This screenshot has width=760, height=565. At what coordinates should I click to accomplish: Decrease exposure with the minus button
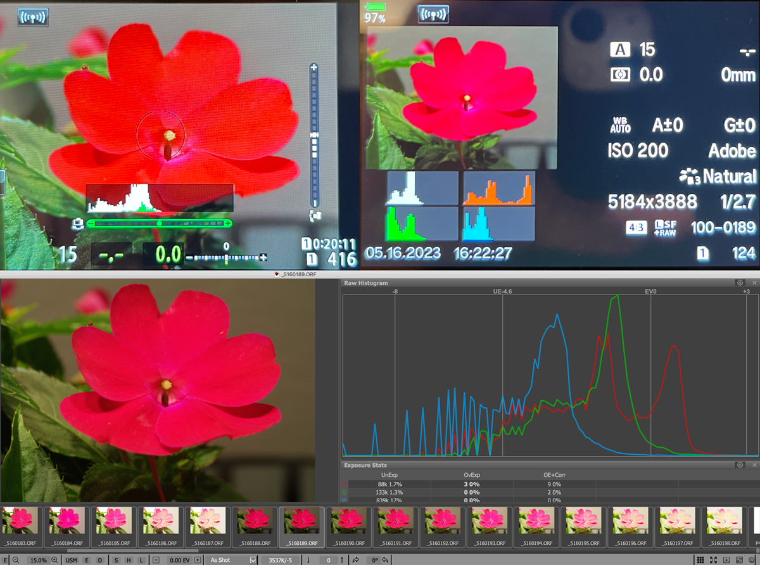156,560
